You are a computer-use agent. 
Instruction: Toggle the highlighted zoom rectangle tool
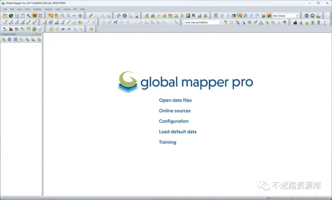point(51,16)
